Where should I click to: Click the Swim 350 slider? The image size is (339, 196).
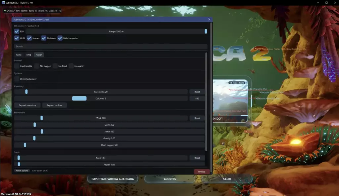click(109, 125)
